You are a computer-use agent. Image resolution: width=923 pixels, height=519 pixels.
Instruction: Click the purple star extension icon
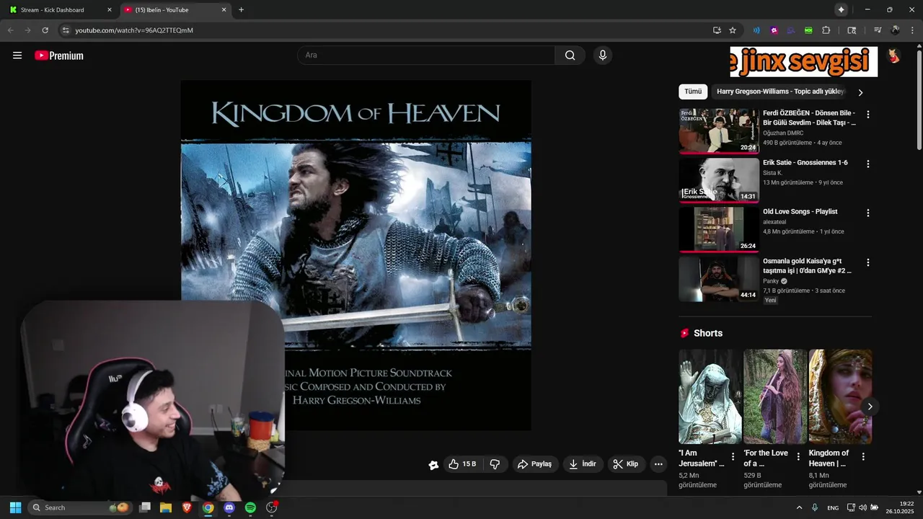coord(774,30)
